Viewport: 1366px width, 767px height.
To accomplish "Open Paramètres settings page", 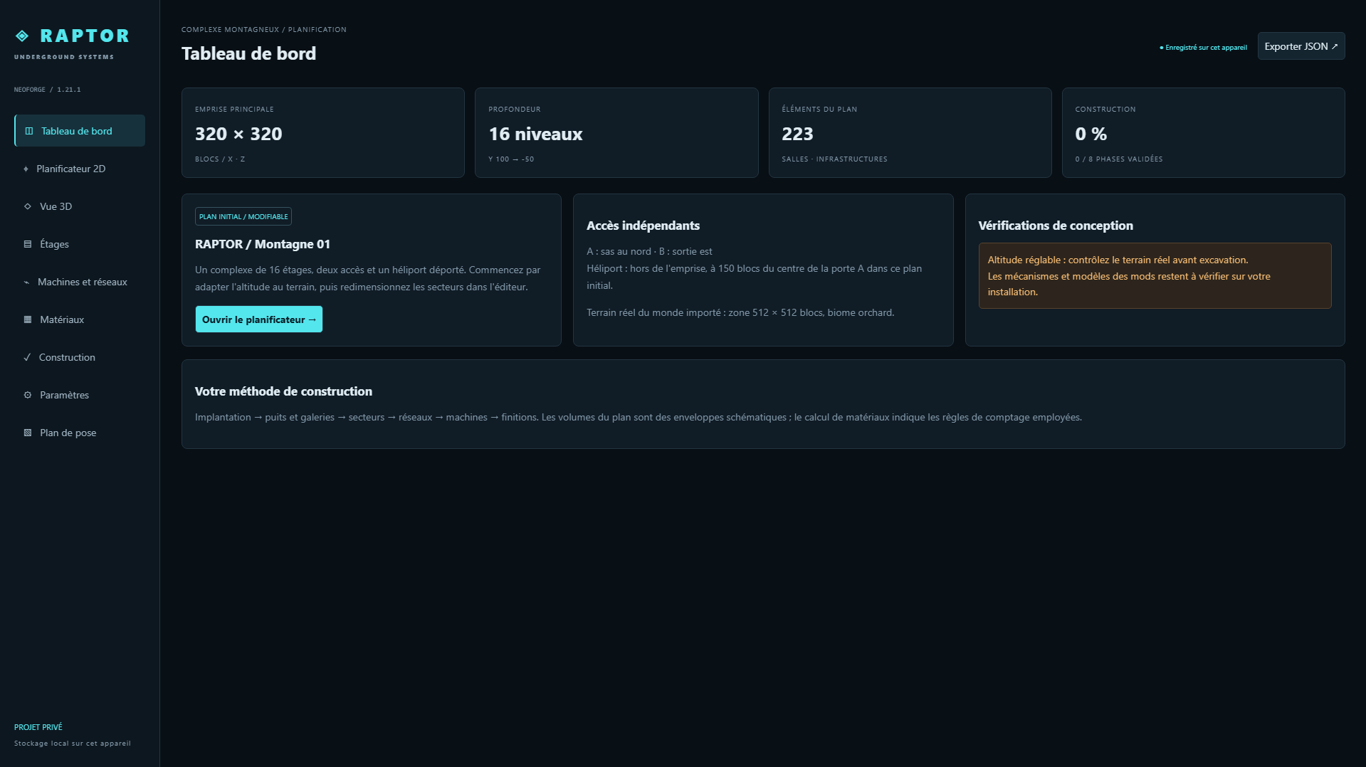I will coord(80,395).
